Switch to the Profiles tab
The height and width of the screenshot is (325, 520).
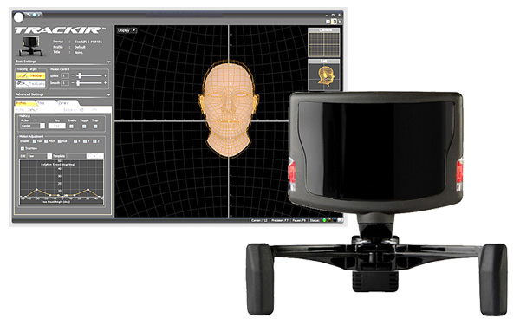25,103
